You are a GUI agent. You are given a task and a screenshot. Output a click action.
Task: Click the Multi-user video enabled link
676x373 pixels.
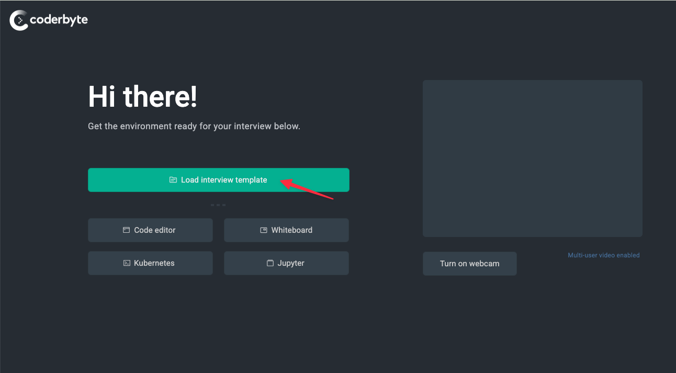[x=603, y=255]
